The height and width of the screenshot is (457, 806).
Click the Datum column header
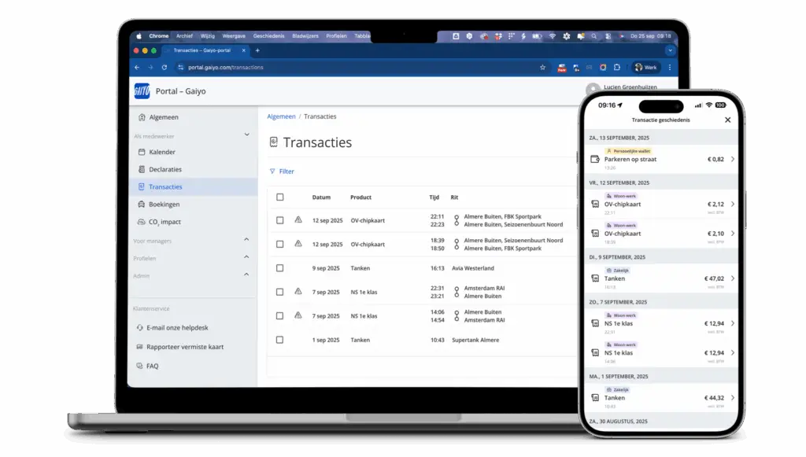(321, 197)
